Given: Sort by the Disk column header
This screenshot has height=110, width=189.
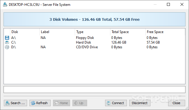Looking at the screenshot, I should pos(25,32).
